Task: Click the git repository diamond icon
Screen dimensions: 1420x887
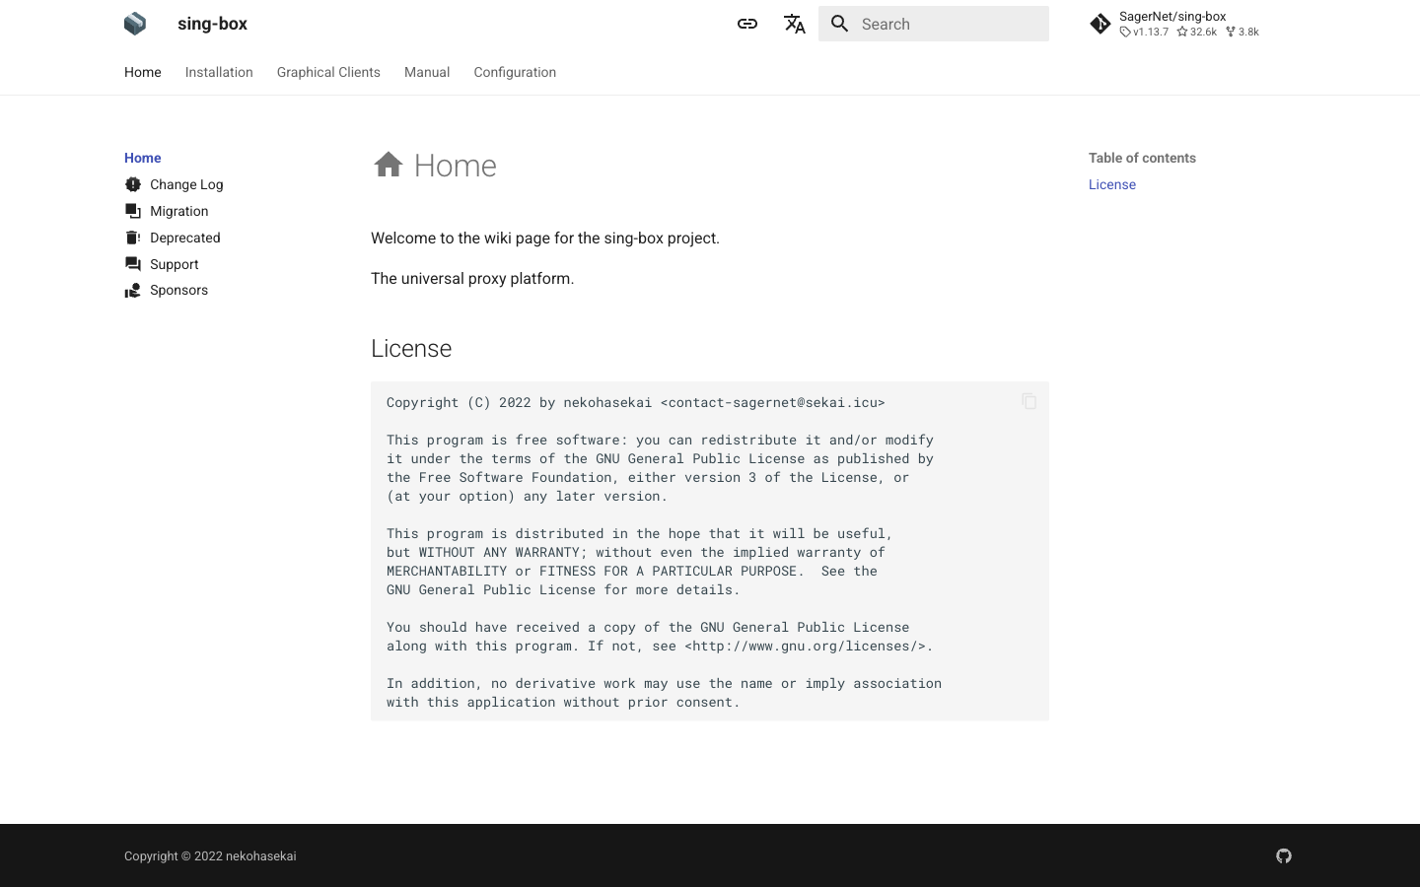Action: tap(1100, 24)
